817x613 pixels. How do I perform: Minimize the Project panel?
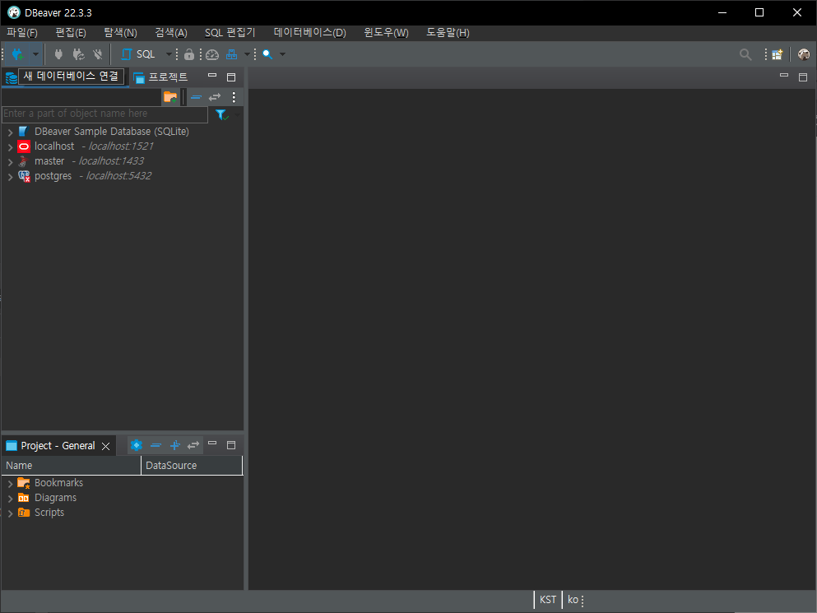tap(212, 443)
